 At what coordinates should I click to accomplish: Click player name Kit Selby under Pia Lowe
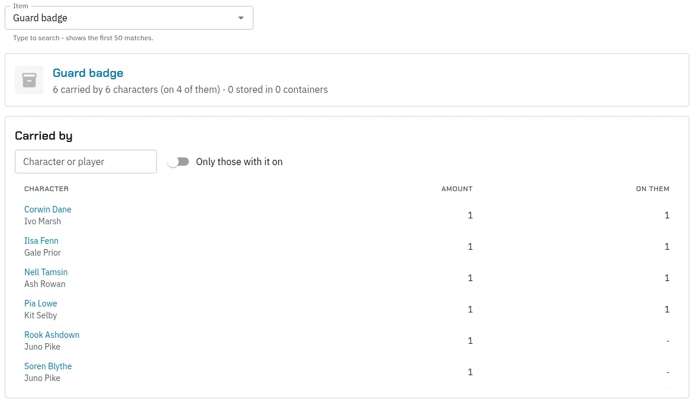(x=41, y=315)
